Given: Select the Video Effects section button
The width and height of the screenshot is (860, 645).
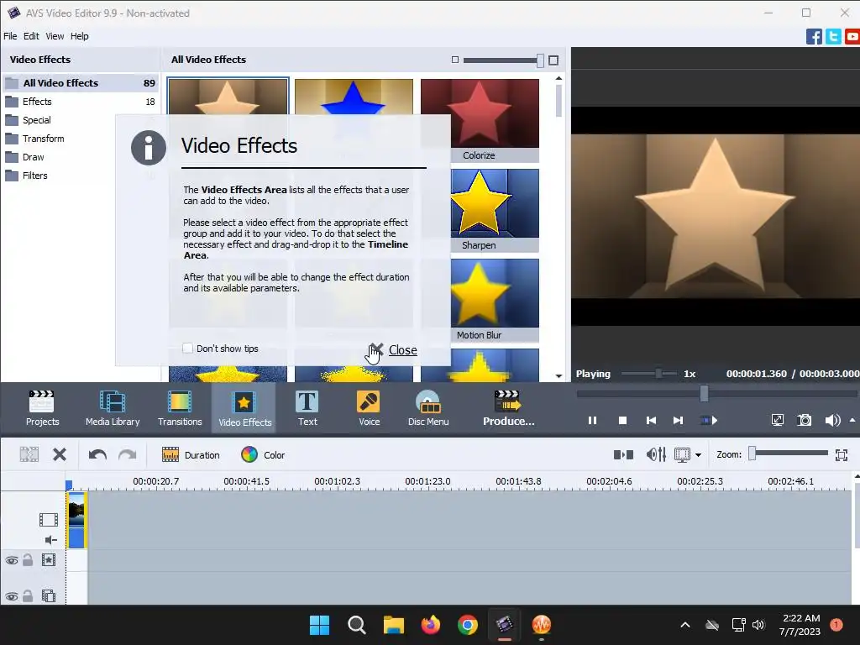Looking at the screenshot, I should pyautogui.click(x=244, y=408).
